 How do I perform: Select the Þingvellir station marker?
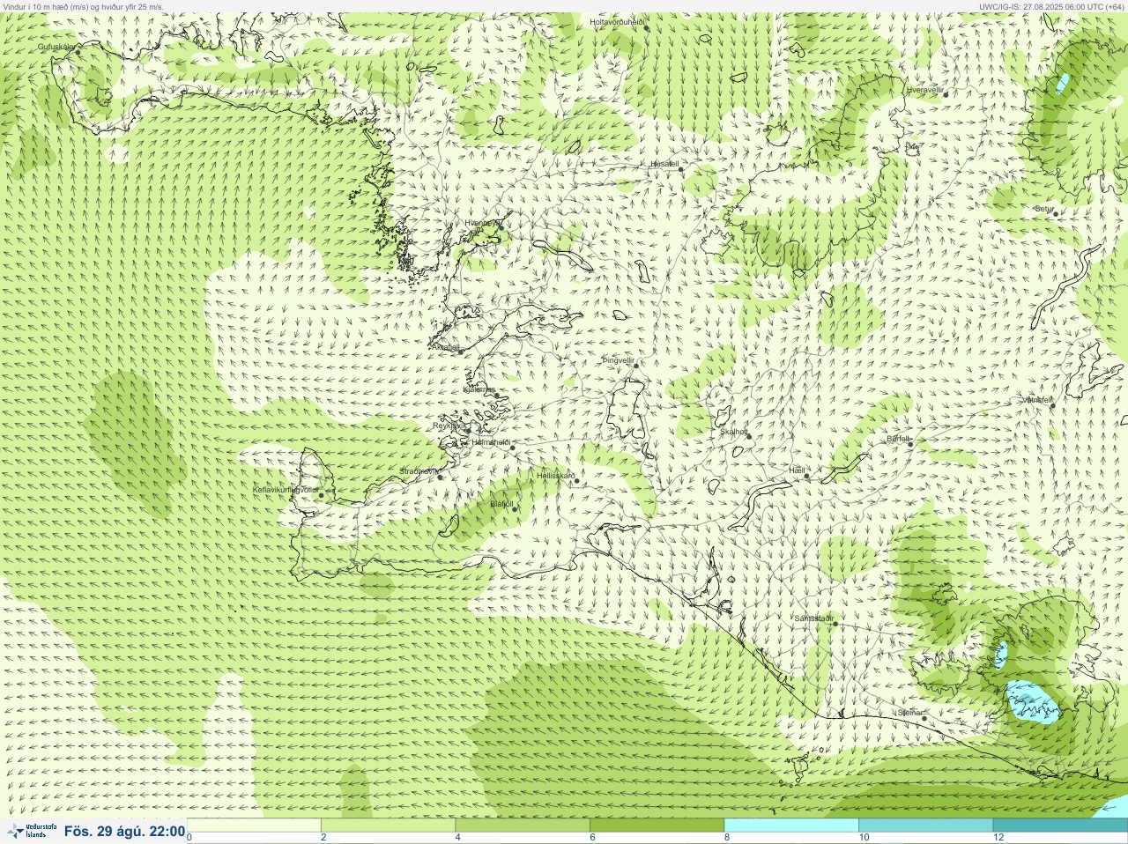(x=635, y=365)
